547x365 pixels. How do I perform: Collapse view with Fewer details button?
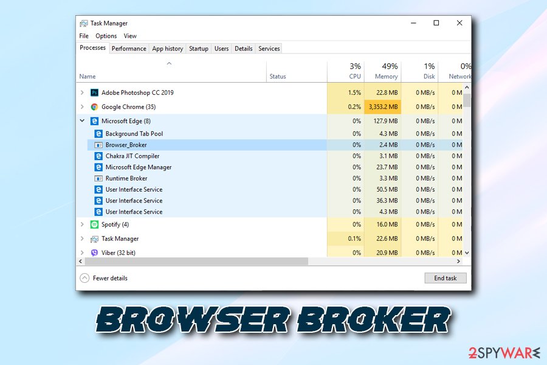click(104, 278)
